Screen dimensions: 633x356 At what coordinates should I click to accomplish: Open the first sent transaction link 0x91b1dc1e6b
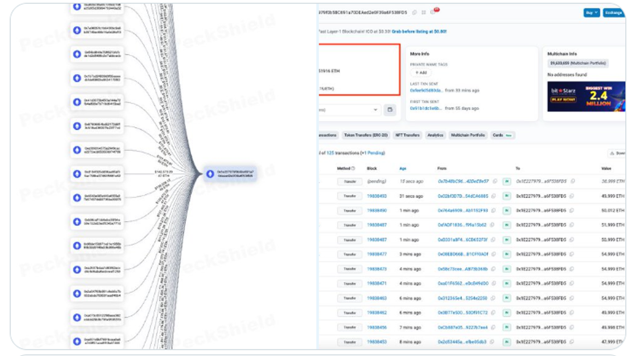[x=426, y=108]
